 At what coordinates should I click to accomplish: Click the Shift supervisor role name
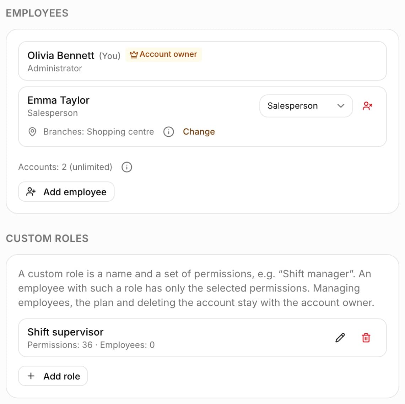pyautogui.click(x=65, y=332)
